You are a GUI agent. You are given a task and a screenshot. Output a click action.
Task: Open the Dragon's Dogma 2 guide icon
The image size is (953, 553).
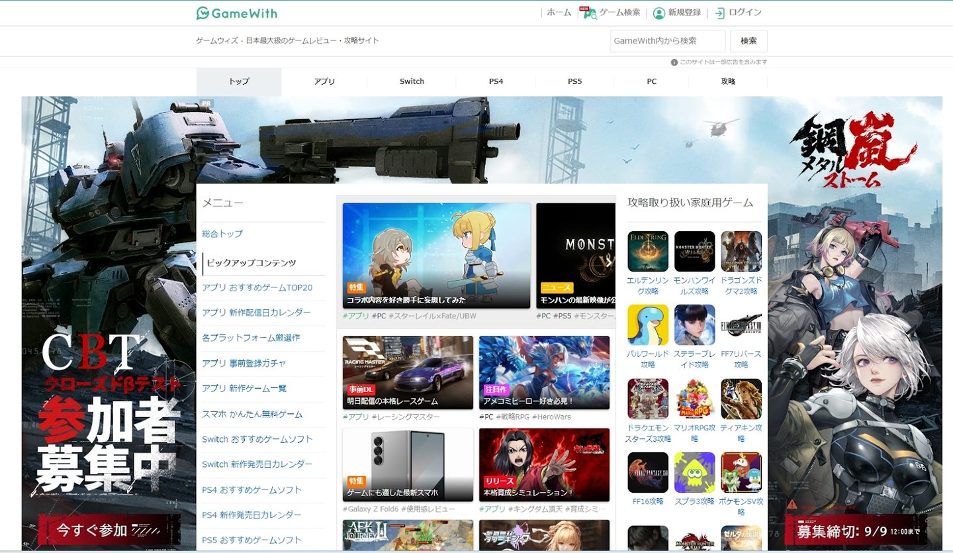(741, 251)
